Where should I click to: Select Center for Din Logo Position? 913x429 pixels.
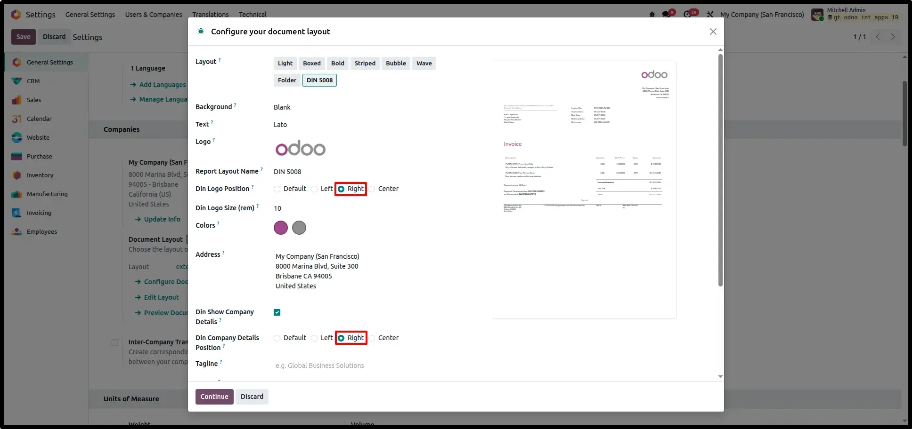point(372,189)
